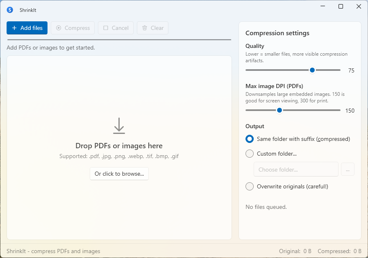Click the Cancel button
368x258 pixels.
click(116, 28)
